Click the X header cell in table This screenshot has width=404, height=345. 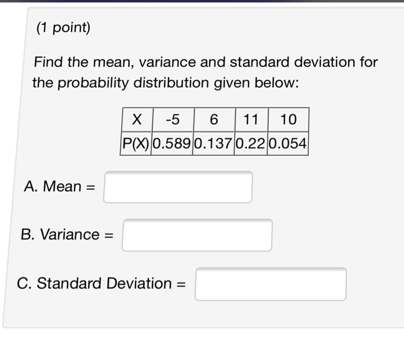pyautogui.click(x=136, y=120)
